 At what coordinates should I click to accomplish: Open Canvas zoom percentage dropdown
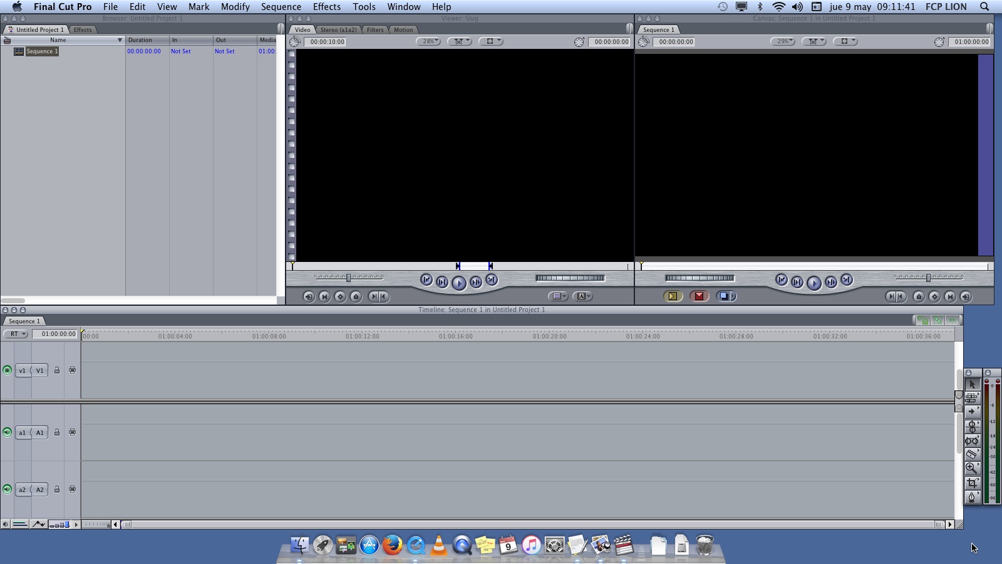783,41
